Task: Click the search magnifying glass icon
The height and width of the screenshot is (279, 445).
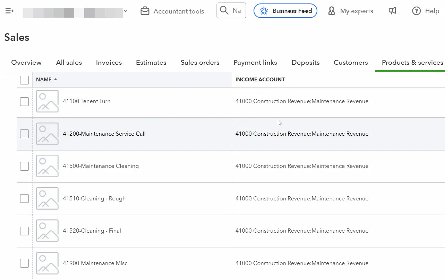Action: [x=224, y=10]
